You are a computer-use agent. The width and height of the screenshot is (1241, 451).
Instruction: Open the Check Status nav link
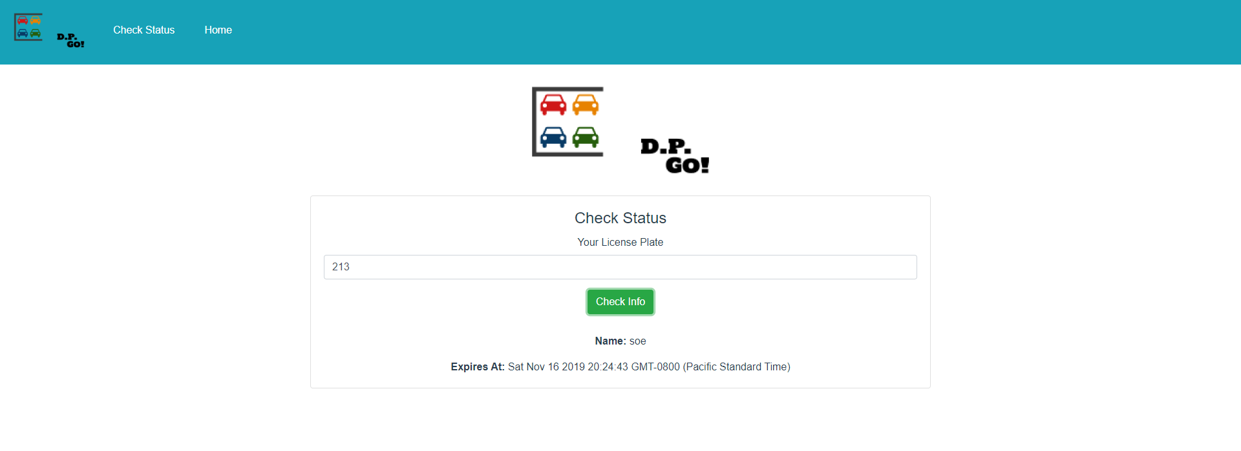point(143,30)
